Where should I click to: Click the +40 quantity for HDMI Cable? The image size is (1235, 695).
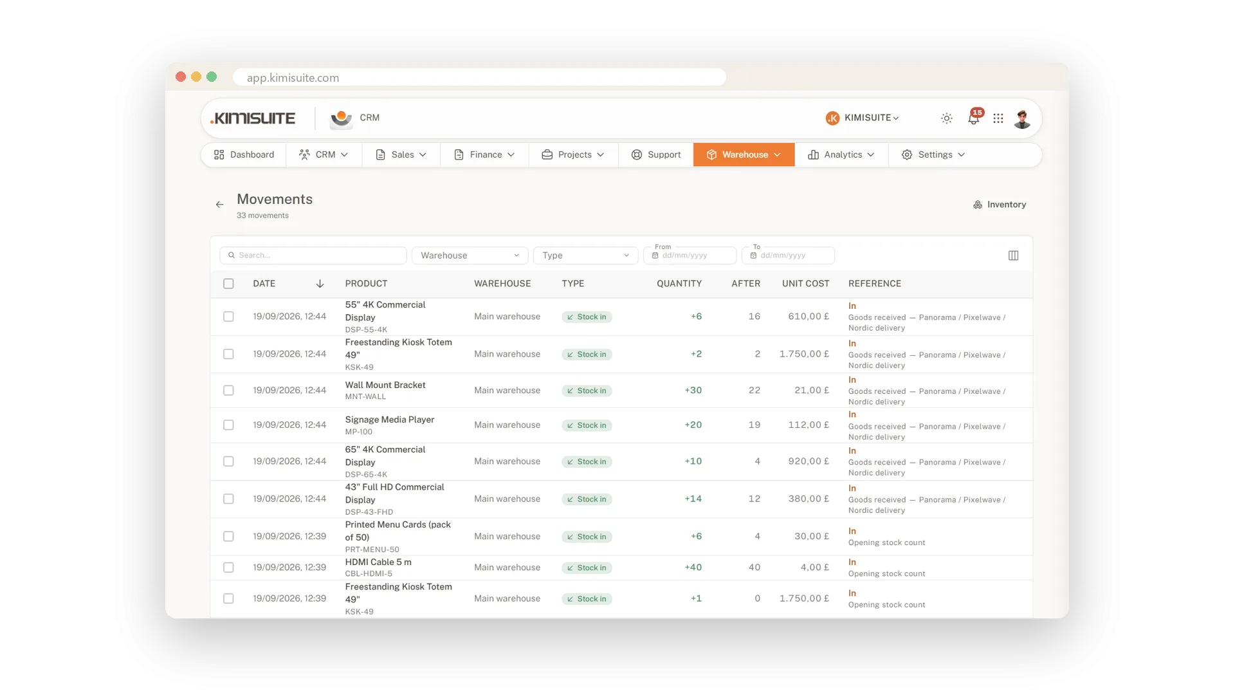click(693, 568)
